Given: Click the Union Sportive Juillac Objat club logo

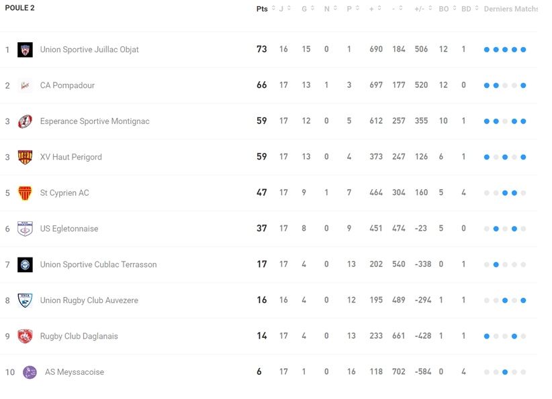Looking at the screenshot, I should (x=25, y=50).
